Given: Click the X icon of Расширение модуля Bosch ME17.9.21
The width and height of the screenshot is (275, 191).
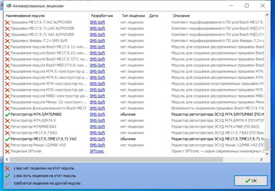Looking at the screenshot, I should pyautogui.click(x=7, y=53).
